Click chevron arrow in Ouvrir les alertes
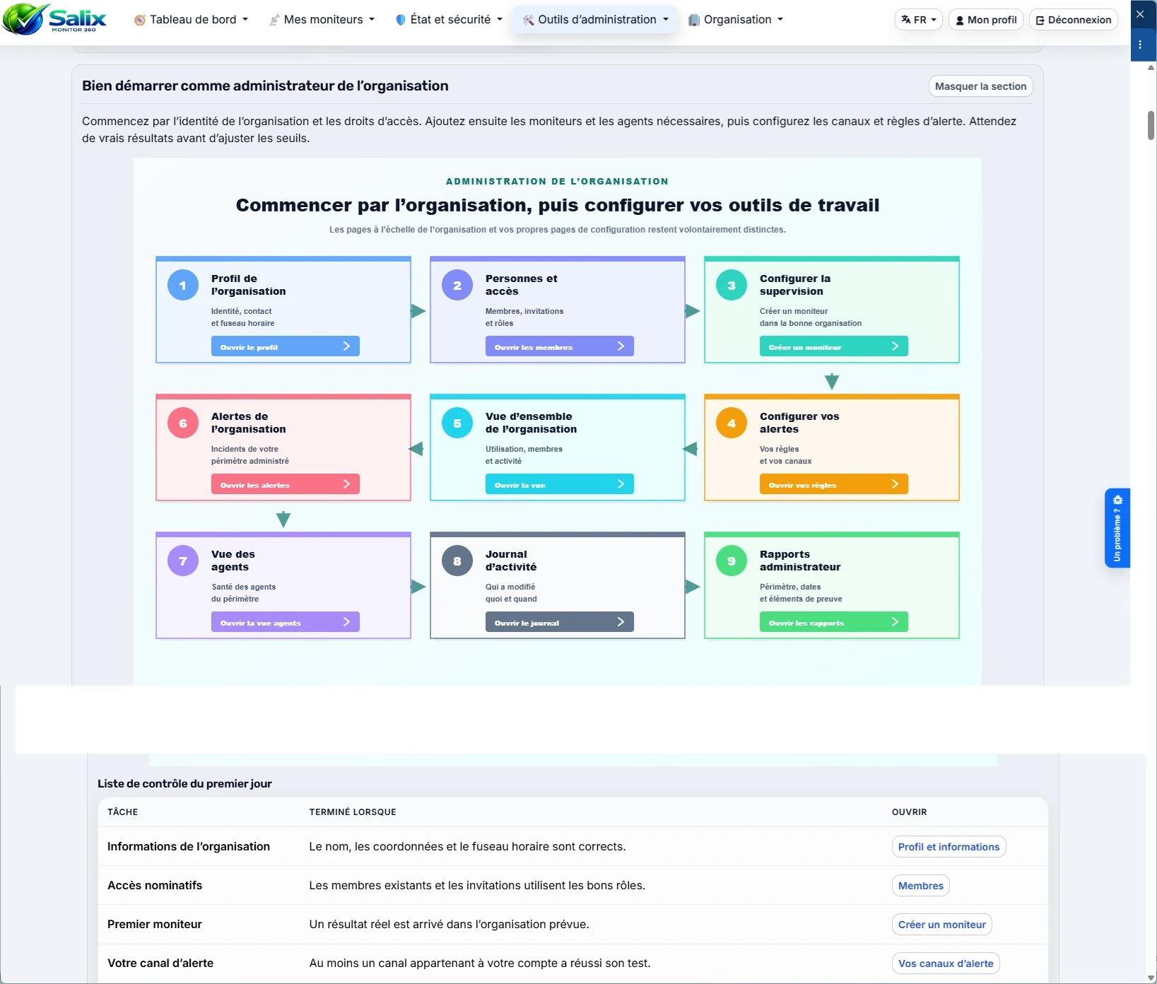Viewport: 1157px width, 984px height. click(346, 484)
